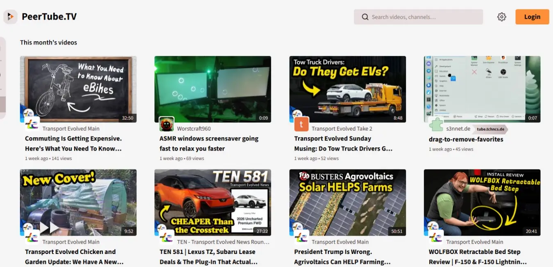Click the 50:51 duration badge
This screenshot has width=553, height=267.
click(397, 231)
